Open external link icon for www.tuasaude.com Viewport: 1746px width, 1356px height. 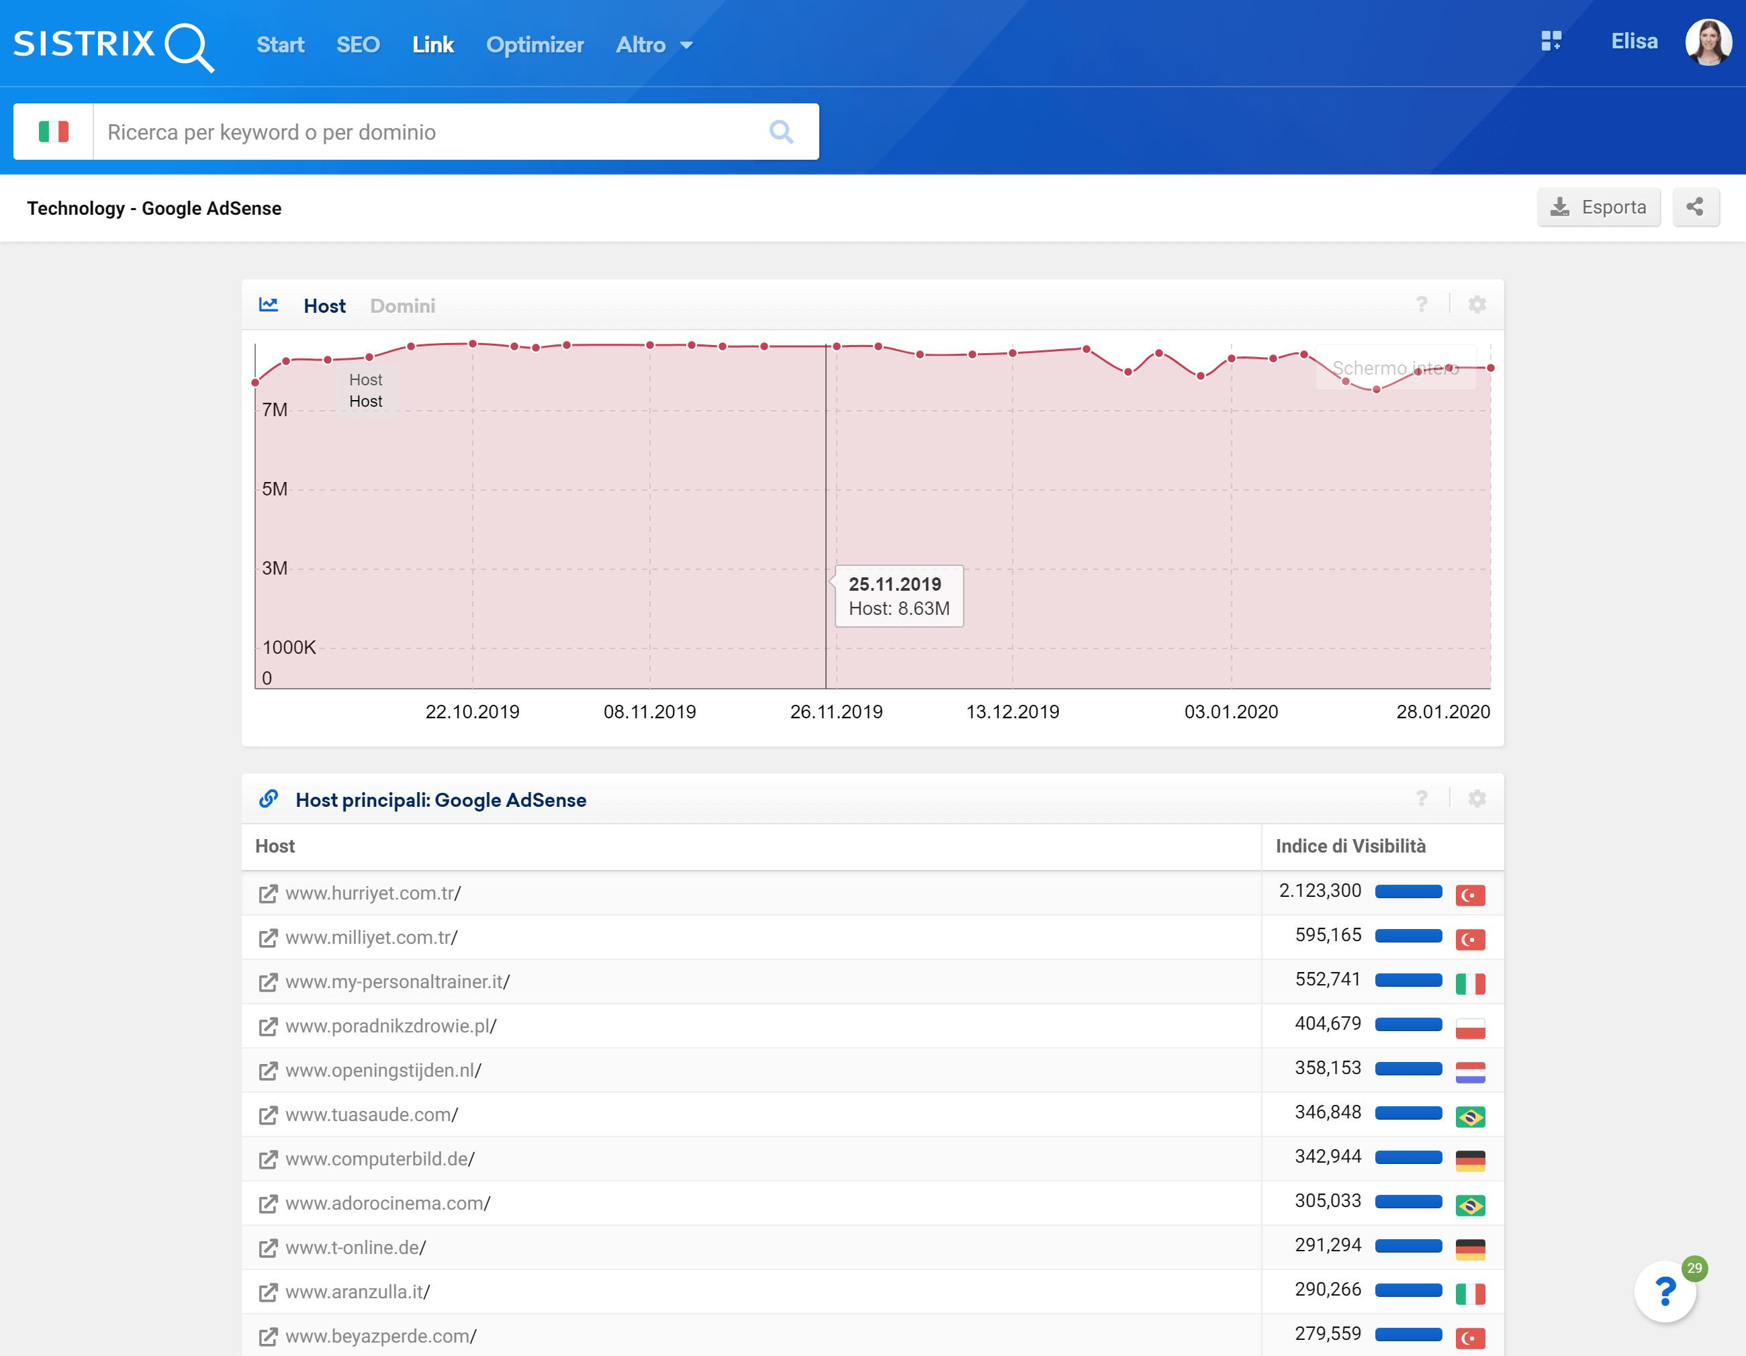tap(268, 1116)
